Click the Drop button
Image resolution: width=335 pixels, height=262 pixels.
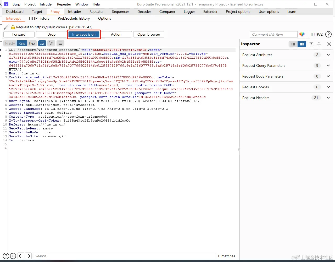[x=52, y=34]
